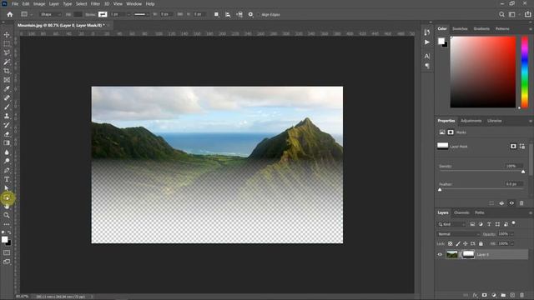Open the stroke width dropdown arrow
Screen dimensions: 534x300
pos(128,15)
